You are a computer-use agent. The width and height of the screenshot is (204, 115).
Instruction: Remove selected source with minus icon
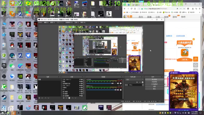pyautogui.click(x=67, y=98)
